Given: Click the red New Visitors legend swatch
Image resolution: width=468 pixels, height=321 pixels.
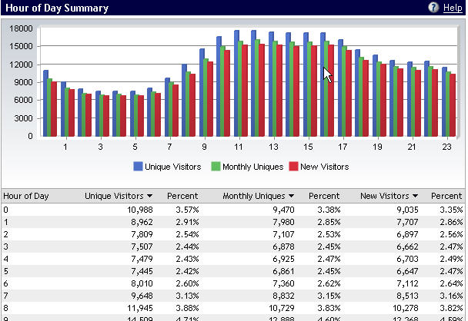Looking at the screenshot, I should (x=292, y=167).
